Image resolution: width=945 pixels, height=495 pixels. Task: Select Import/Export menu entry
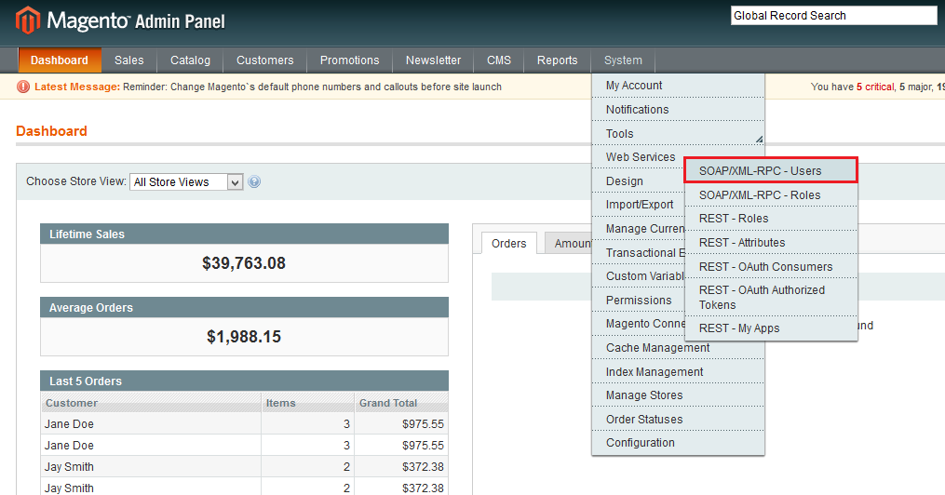(x=639, y=205)
